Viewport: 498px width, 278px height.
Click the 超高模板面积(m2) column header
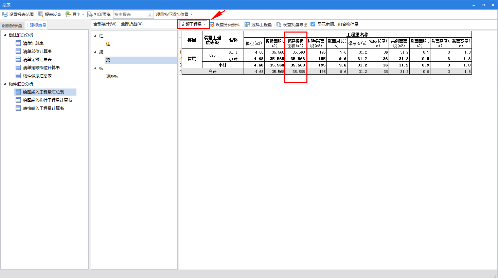tap(296, 43)
